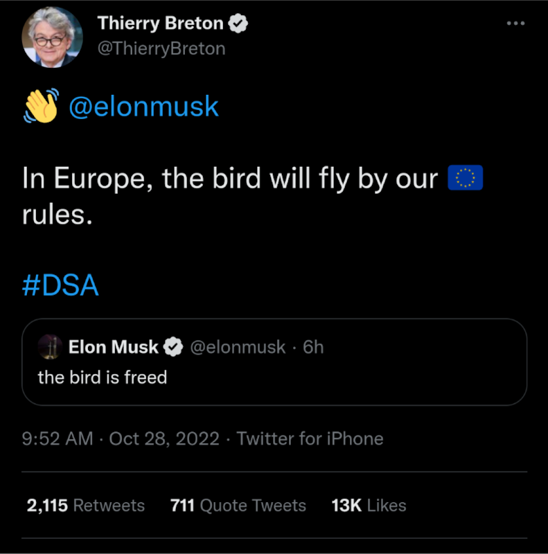Open the #DSA hashtag

pyautogui.click(x=60, y=285)
